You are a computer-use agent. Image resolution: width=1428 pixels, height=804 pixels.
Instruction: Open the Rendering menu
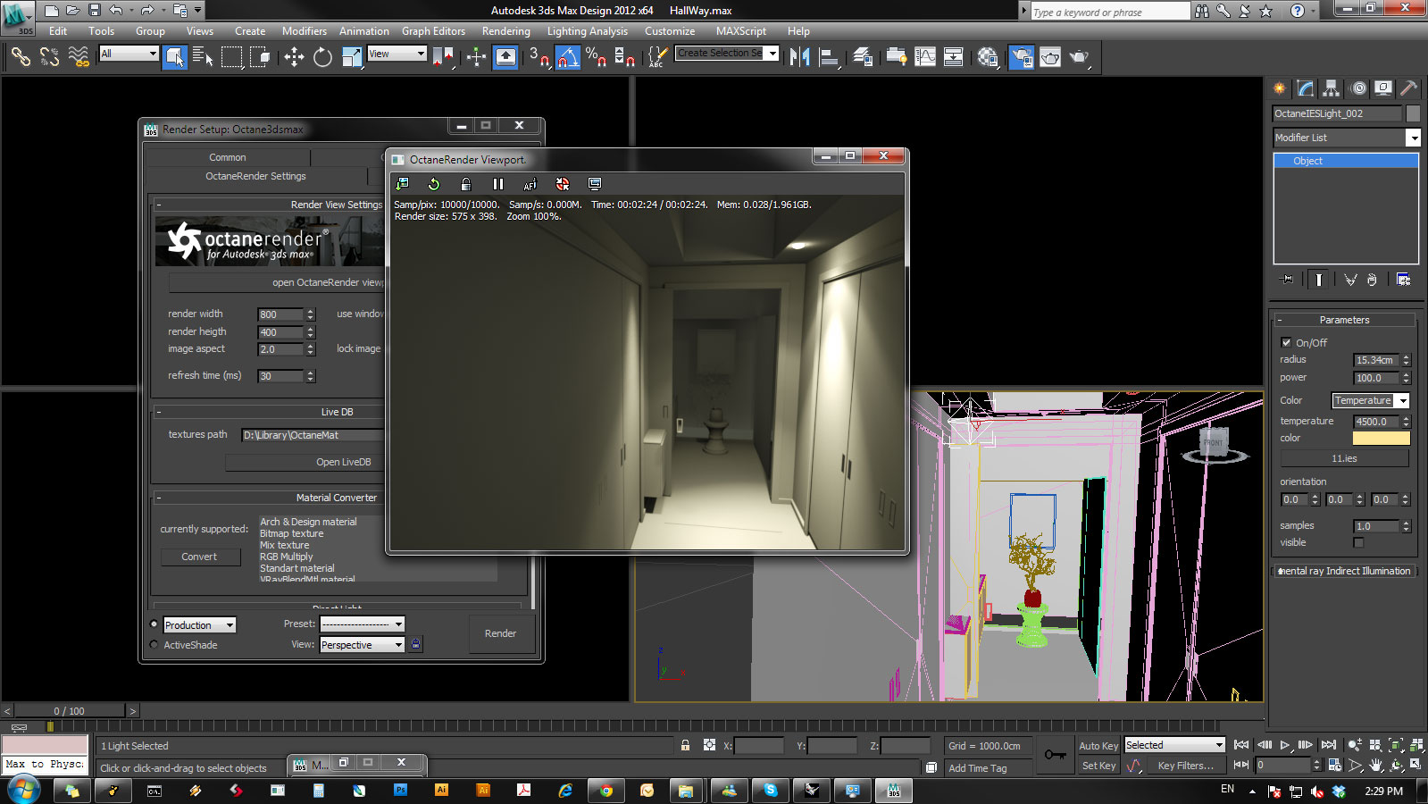pos(506,30)
